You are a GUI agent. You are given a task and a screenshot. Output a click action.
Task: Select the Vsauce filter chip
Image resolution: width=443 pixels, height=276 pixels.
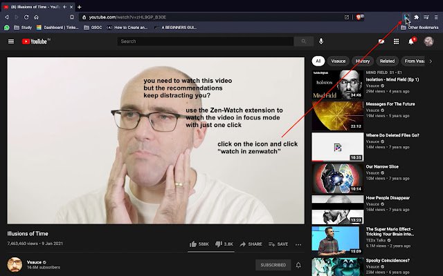(338, 61)
